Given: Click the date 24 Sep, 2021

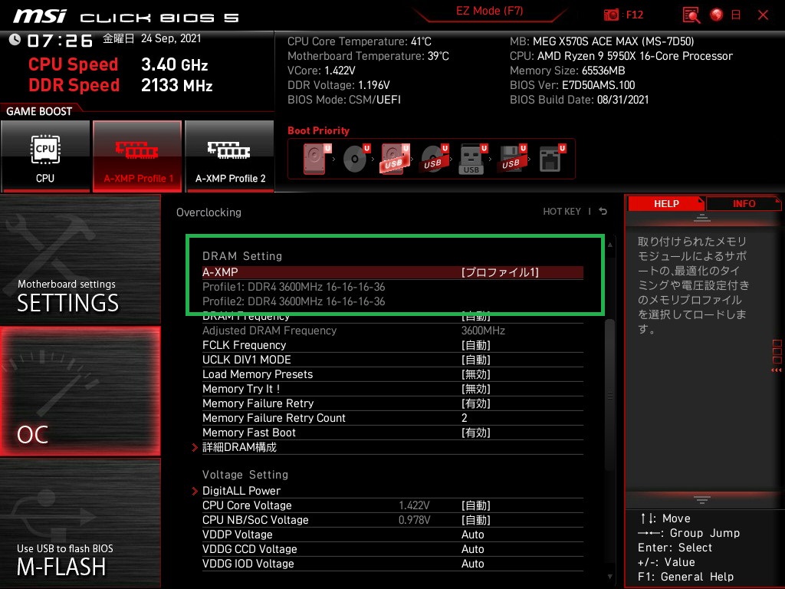Looking at the screenshot, I should [171, 38].
